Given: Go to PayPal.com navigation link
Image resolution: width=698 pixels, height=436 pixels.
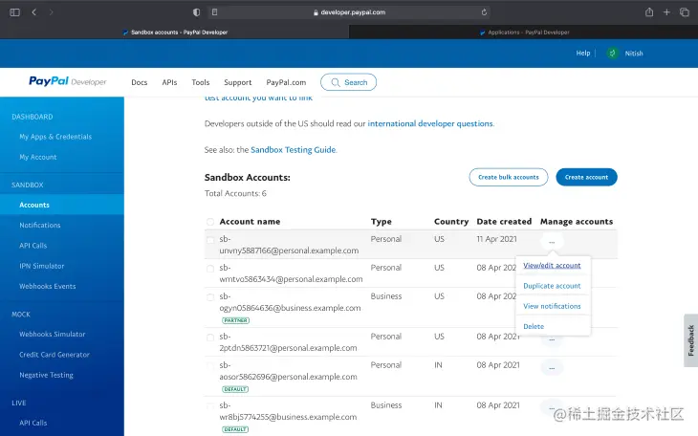Looking at the screenshot, I should (286, 82).
